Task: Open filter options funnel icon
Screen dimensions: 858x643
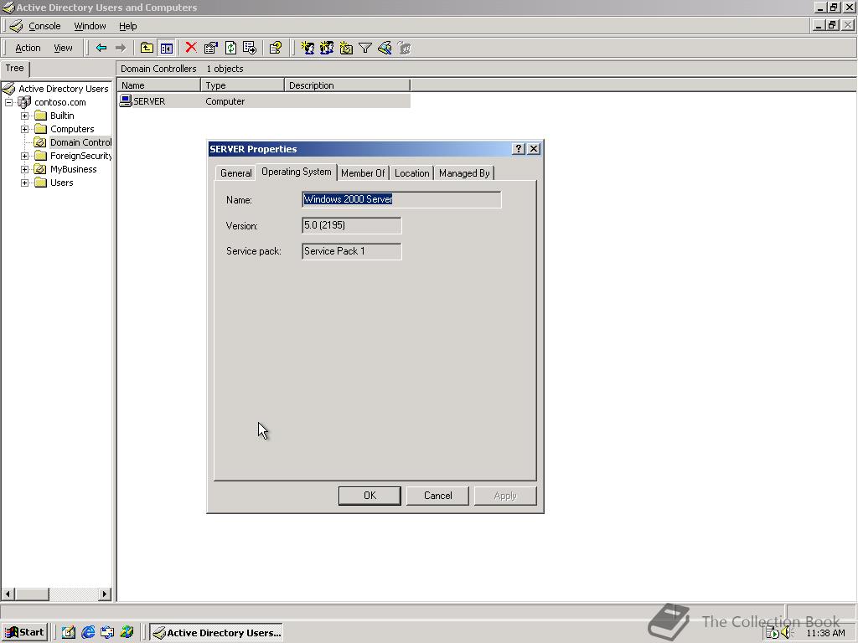Action: [x=365, y=48]
